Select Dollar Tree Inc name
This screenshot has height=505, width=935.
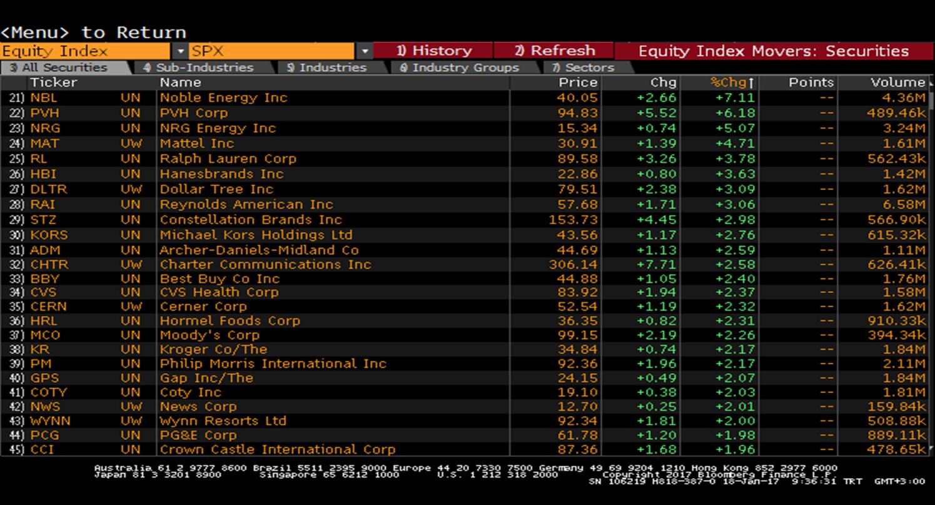216,189
